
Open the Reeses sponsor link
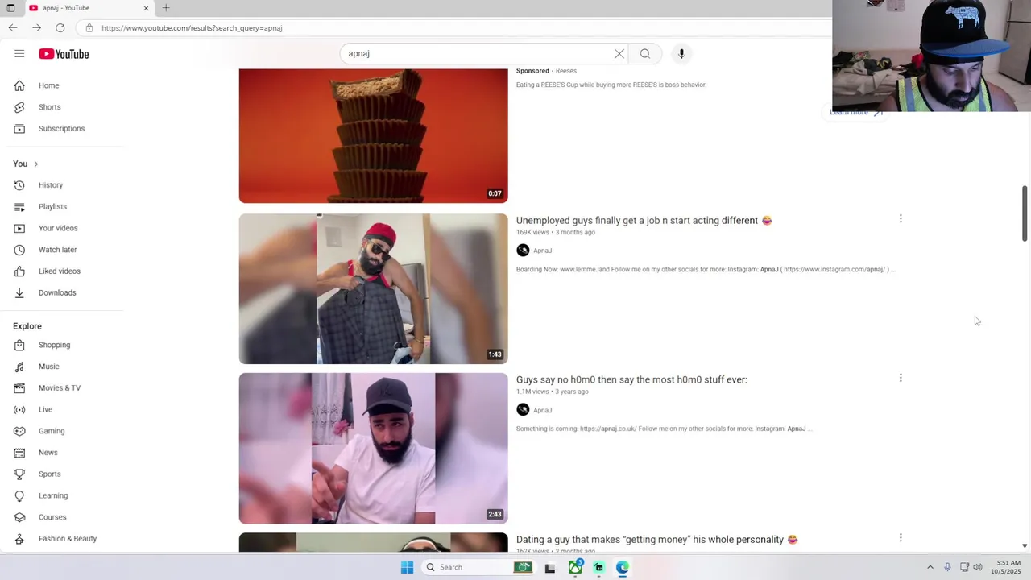point(566,71)
